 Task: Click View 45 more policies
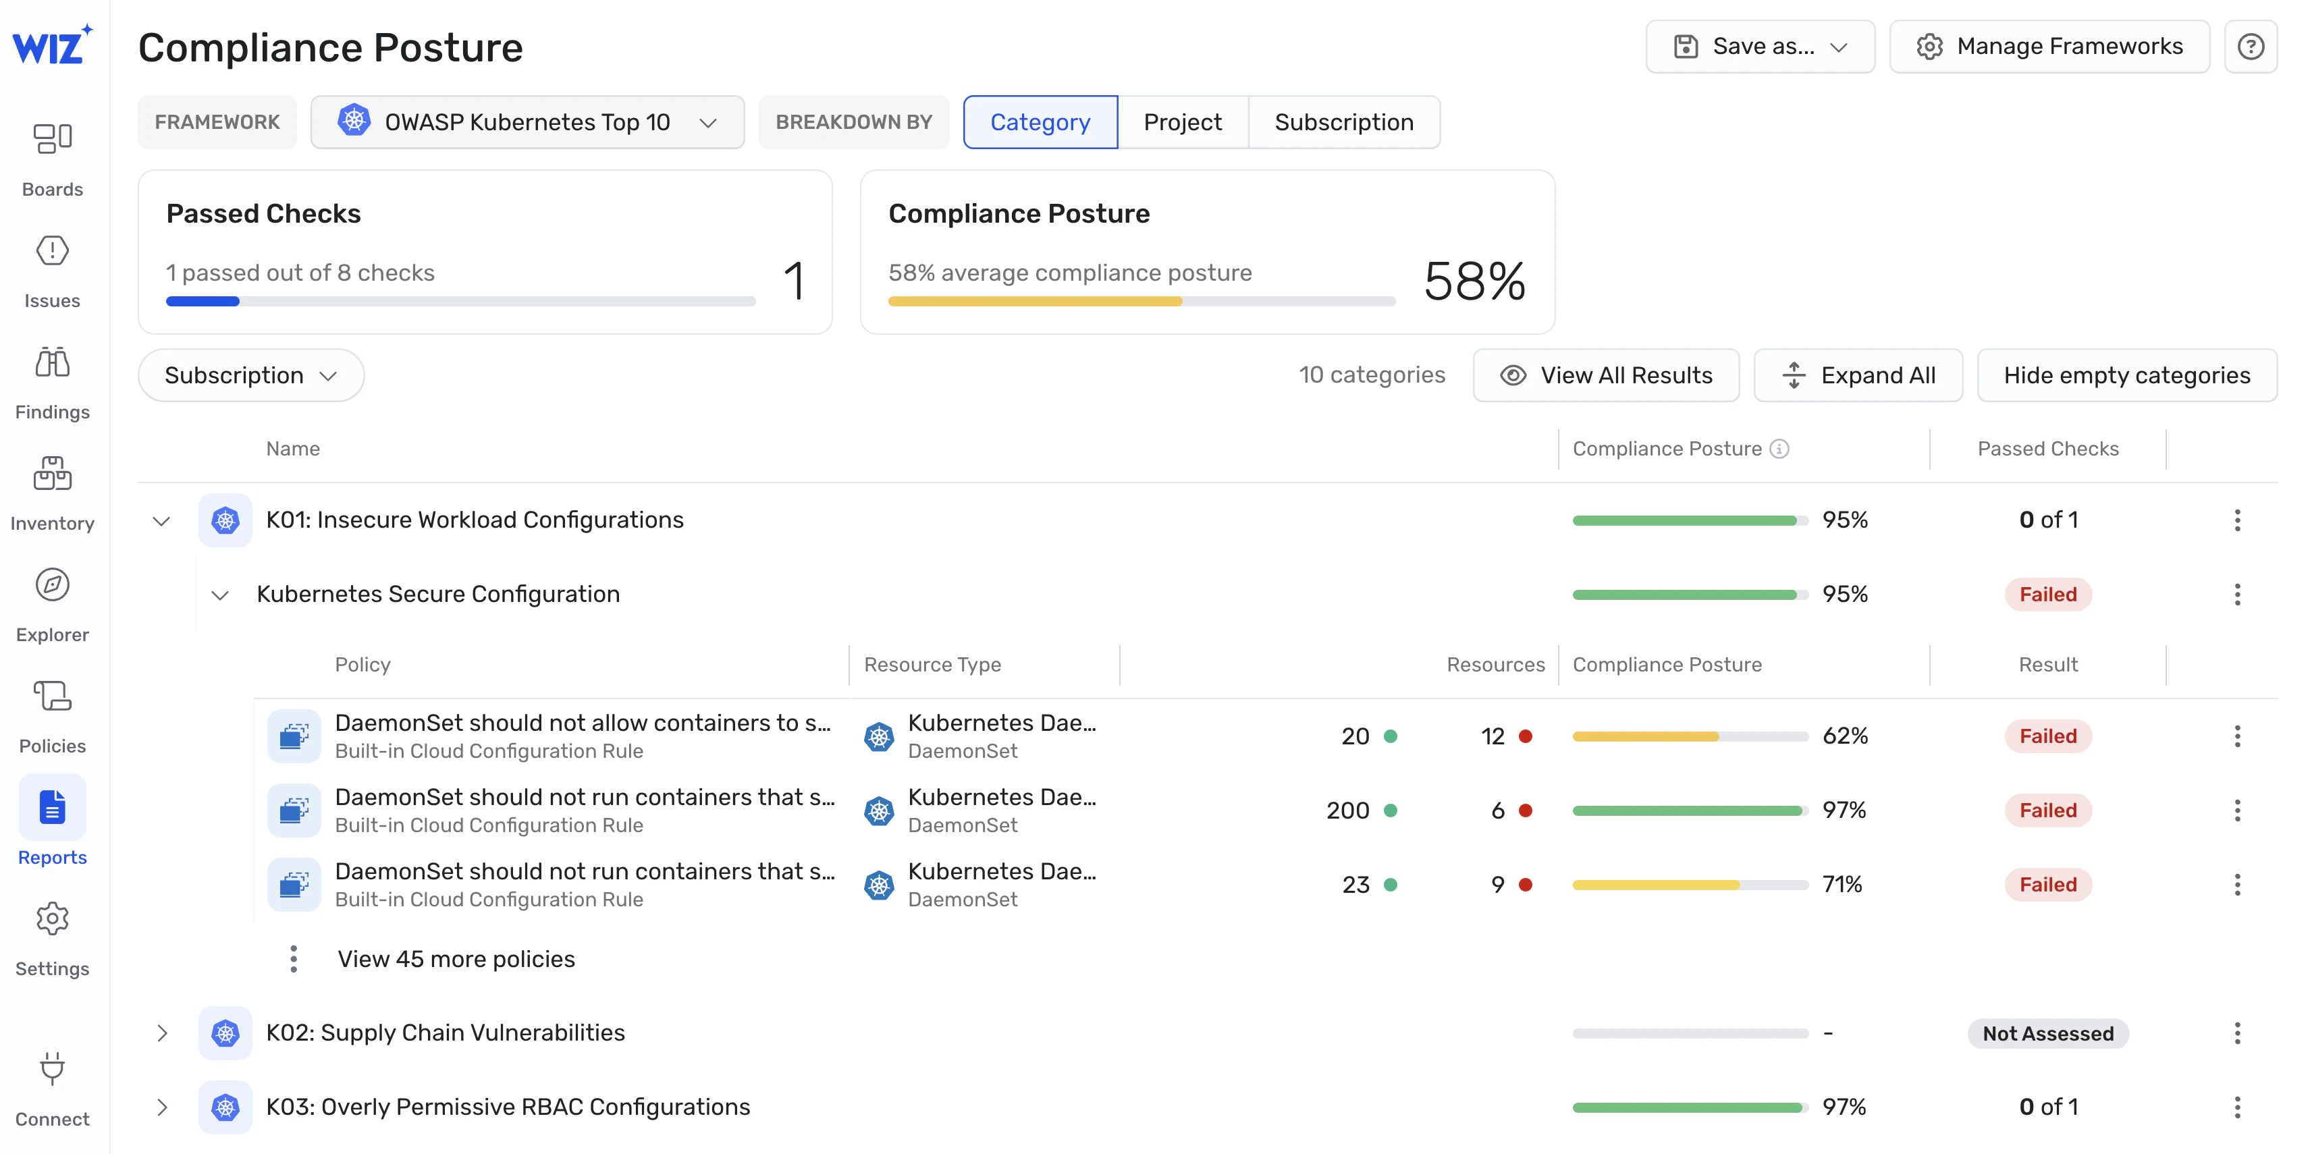tap(456, 960)
